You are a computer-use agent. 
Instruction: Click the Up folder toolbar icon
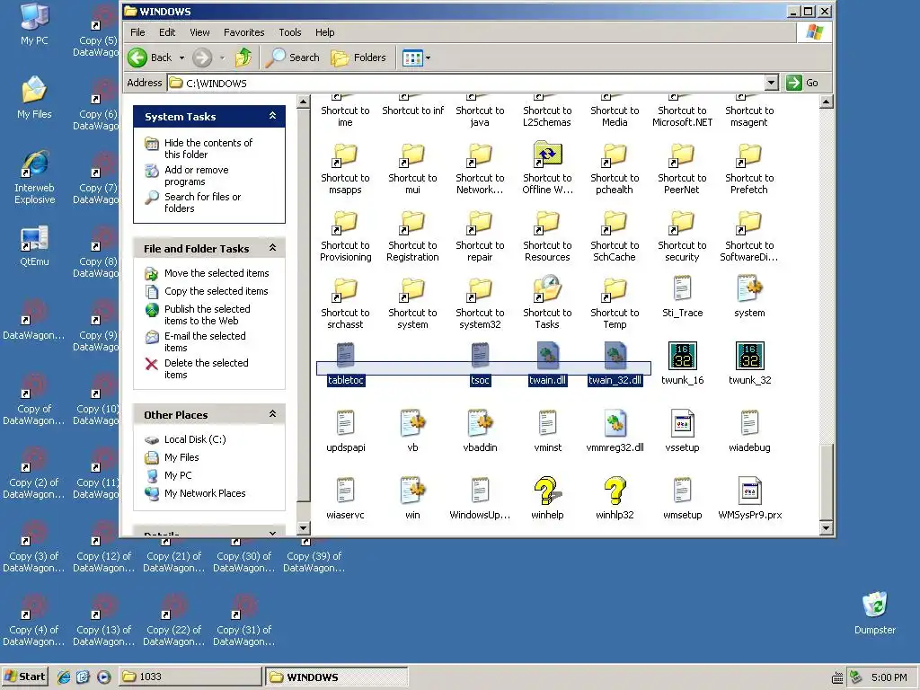243,57
